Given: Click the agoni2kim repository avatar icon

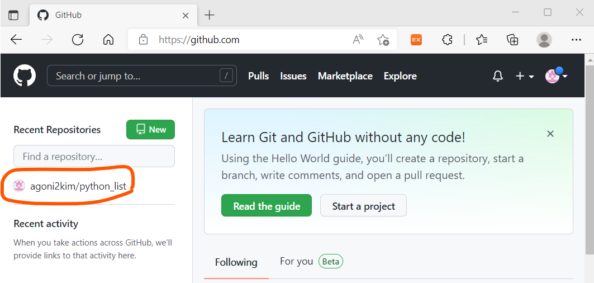Looking at the screenshot, I should click(19, 186).
